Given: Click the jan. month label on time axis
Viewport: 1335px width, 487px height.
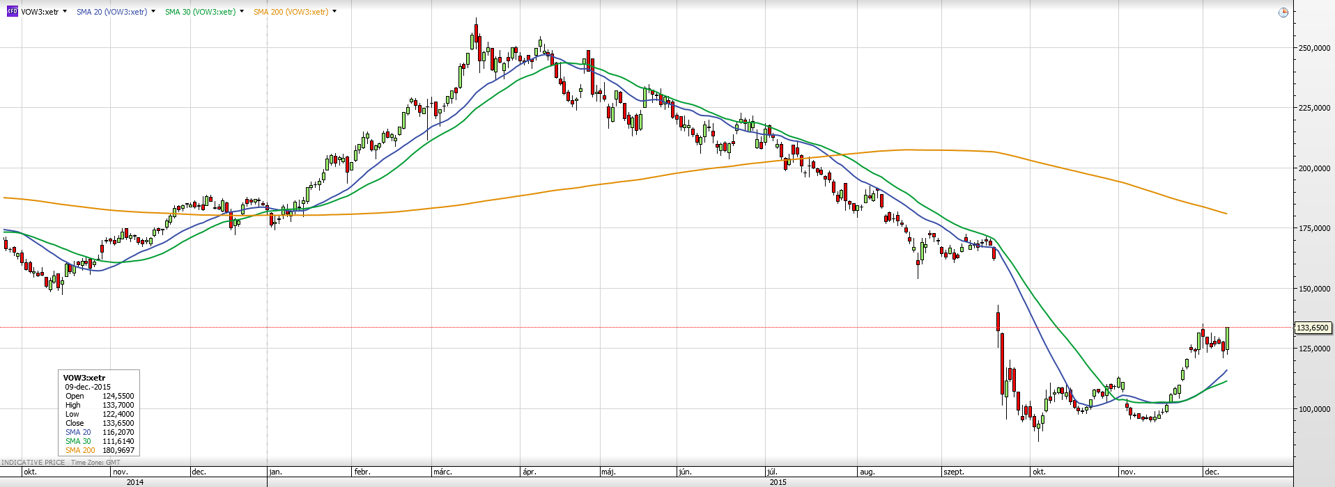Looking at the screenshot, I should [x=275, y=472].
